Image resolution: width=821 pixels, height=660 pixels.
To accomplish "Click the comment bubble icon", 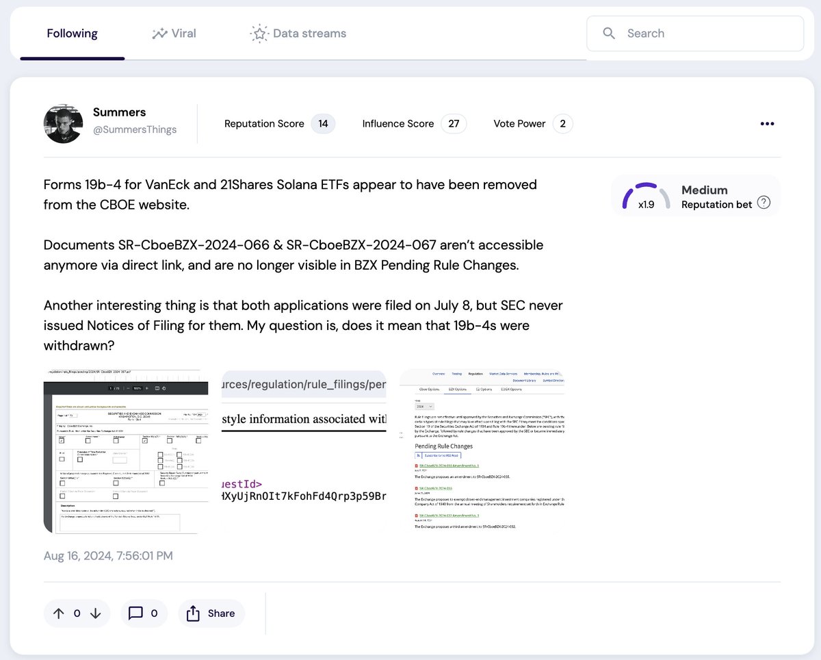I will pyautogui.click(x=135, y=613).
